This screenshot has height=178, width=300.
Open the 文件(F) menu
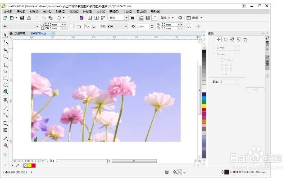[x=8, y=11]
